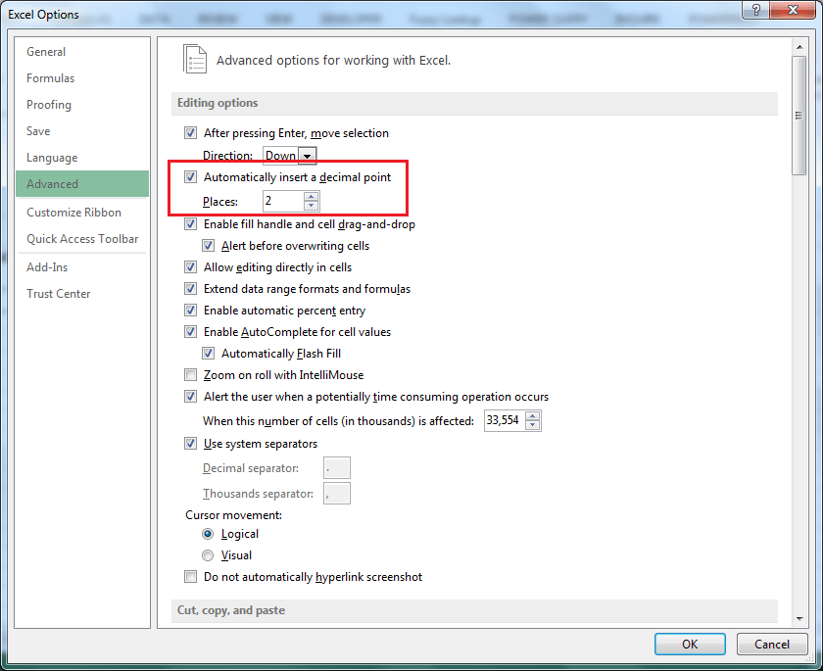
Task: Toggle Enable fill handle and drag-and-drop
Action: [x=190, y=224]
